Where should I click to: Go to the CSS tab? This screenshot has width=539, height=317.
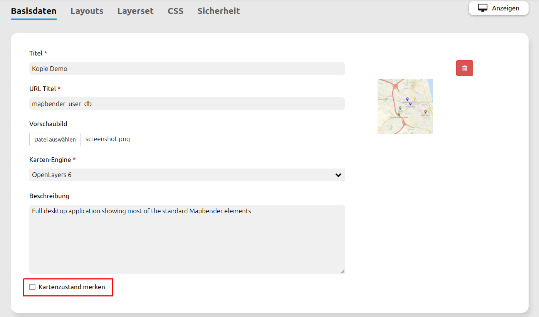pos(175,11)
